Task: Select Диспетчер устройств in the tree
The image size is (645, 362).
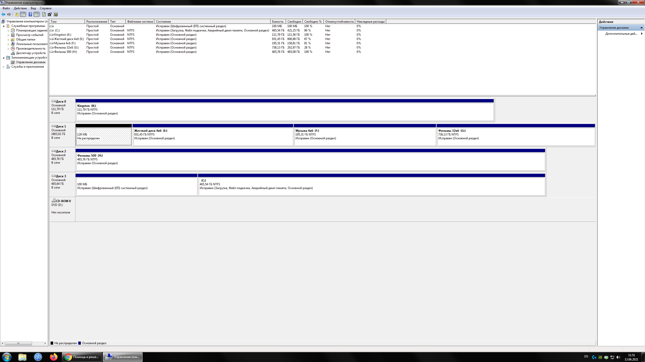Action: pyautogui.click(x=30, y=53)
